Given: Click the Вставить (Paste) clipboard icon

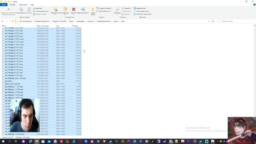Looking at the screenshot, I should pos(29,10).
